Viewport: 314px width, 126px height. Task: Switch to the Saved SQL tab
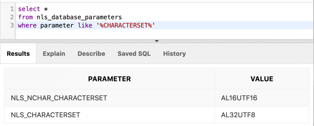pyautogui.click(x=134, y=54)
